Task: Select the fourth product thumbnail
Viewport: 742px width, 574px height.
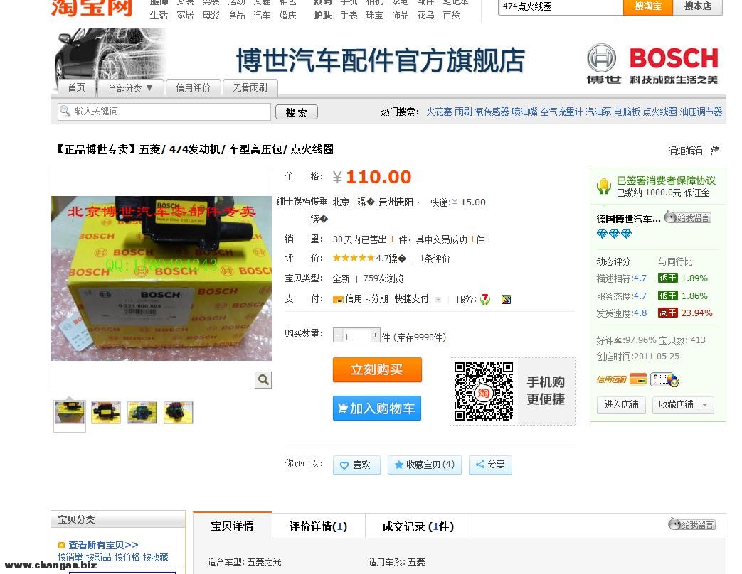Action: tap(179, 413)
